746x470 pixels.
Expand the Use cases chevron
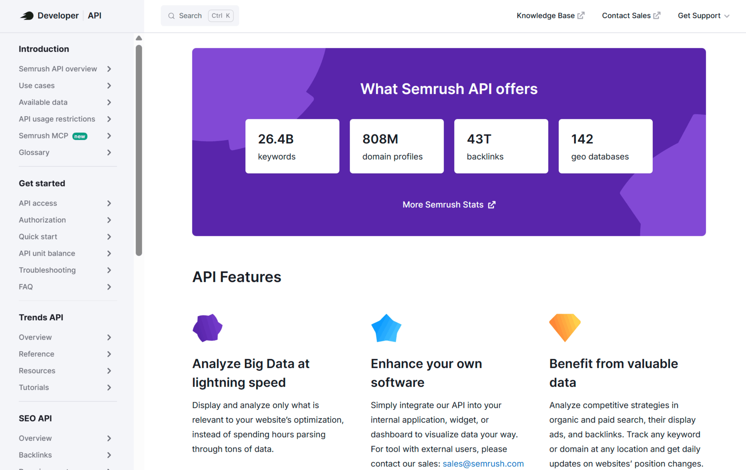pyautogui.click(x=109, y=86)
